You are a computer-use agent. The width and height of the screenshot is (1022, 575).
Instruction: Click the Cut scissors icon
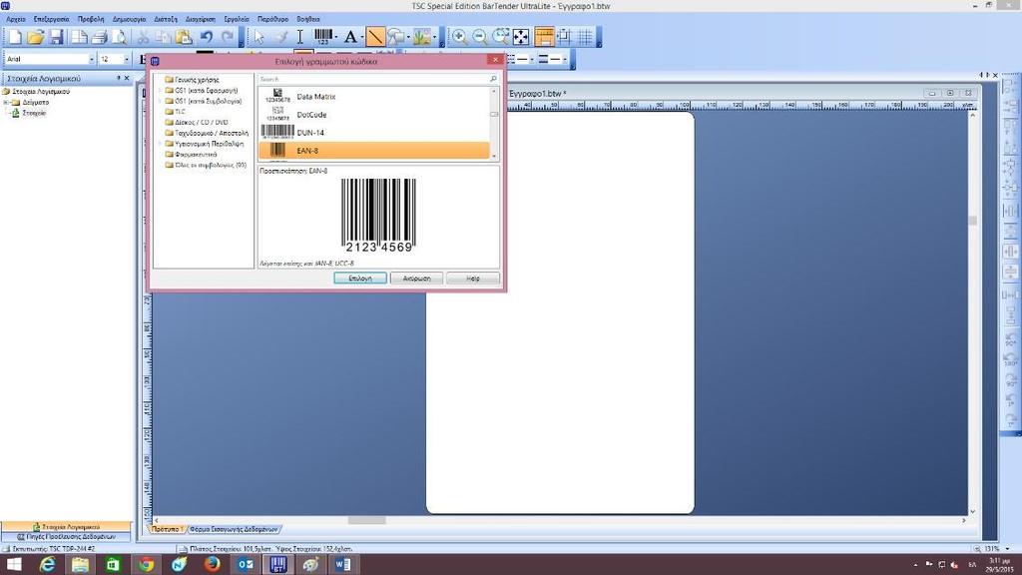(x=143, y=37)
